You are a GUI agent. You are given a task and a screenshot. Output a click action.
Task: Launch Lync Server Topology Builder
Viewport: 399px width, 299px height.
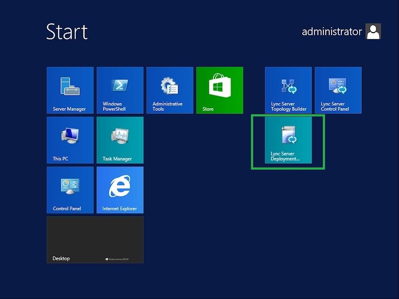coord(288,90)
